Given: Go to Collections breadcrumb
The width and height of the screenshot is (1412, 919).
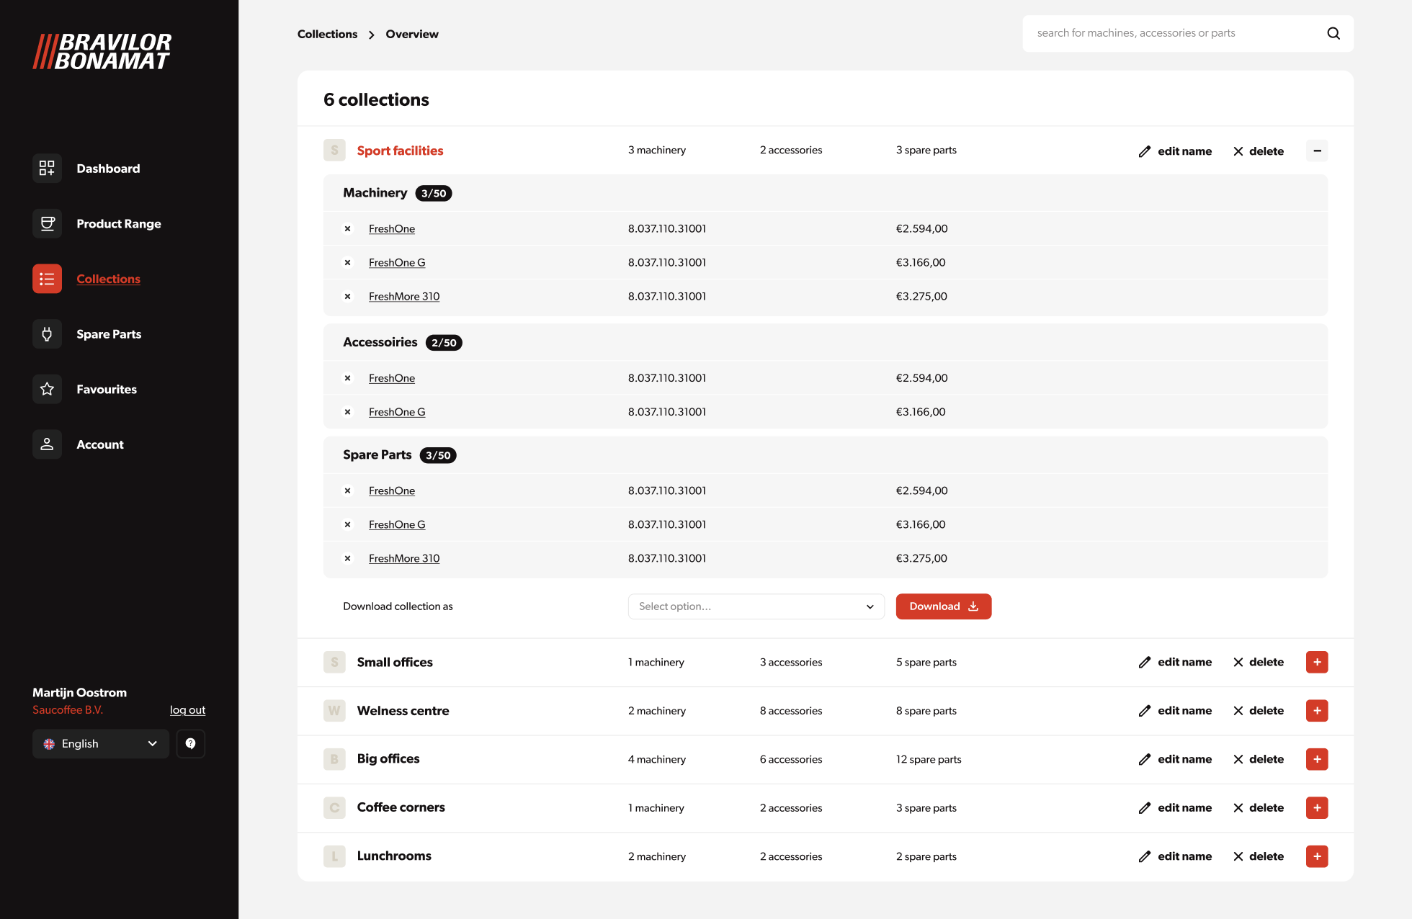Looking at the screenshot, I should coord(327,34).
